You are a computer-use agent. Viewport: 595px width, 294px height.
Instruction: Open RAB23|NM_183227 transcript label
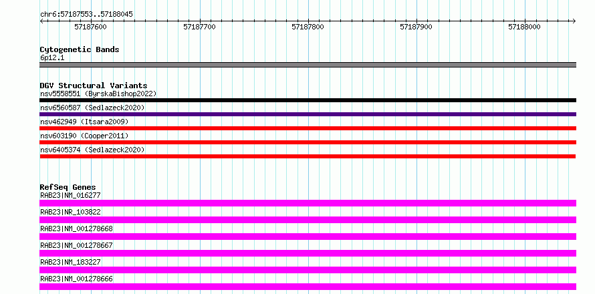click(x=70, y=262)
